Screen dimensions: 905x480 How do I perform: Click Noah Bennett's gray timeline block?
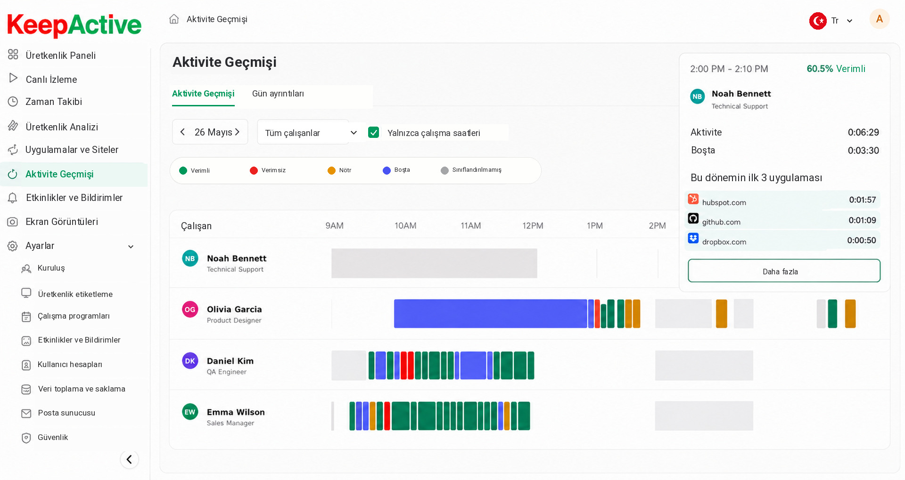pyautogui.click(x=434, y=263)
